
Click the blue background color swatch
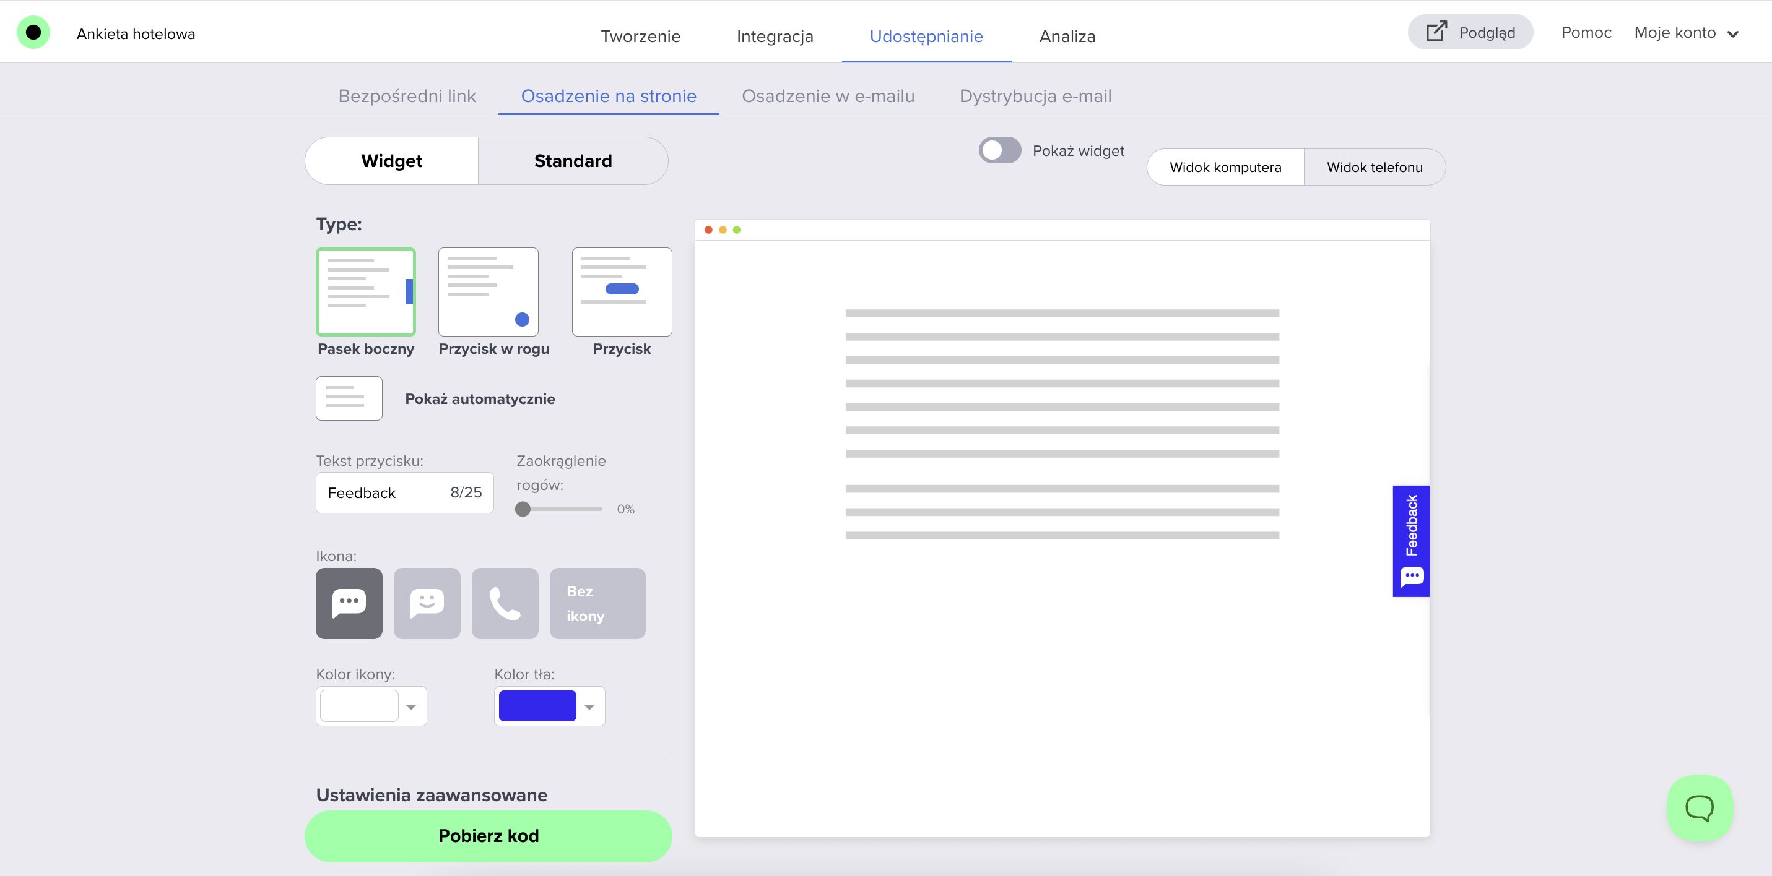(537, 706)
